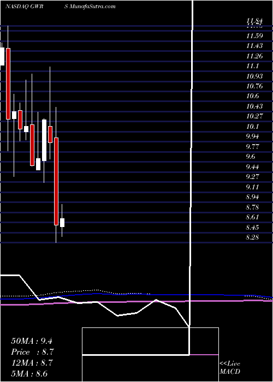Viewport: 273px width, 382px height.
Task: Click the last small white candlestick body
Action: (62, 223)
